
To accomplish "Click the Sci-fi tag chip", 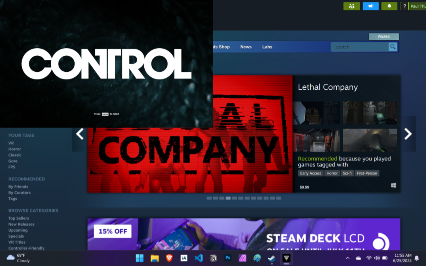I will [x=347, y=173].
